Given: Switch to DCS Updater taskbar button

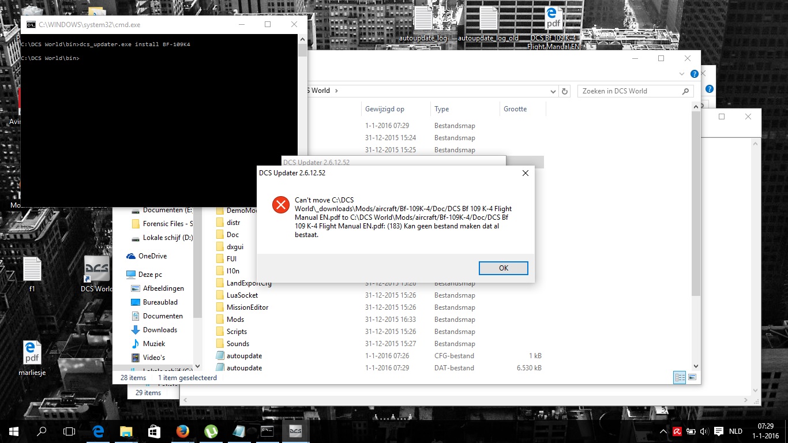Looking at the screenshot, I should tap(295, 431).
